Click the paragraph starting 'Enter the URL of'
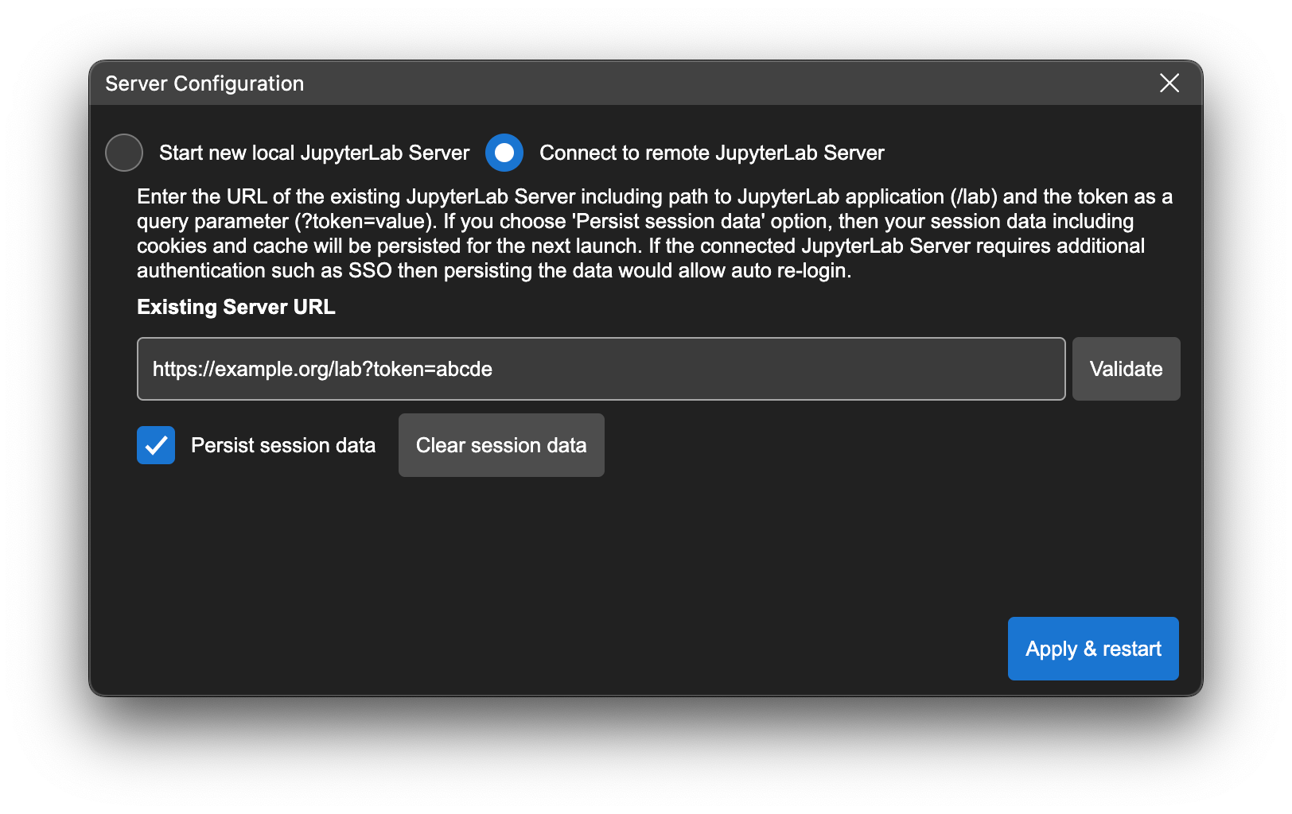Viewport: 1292px width, 814px height. (655, 234)
